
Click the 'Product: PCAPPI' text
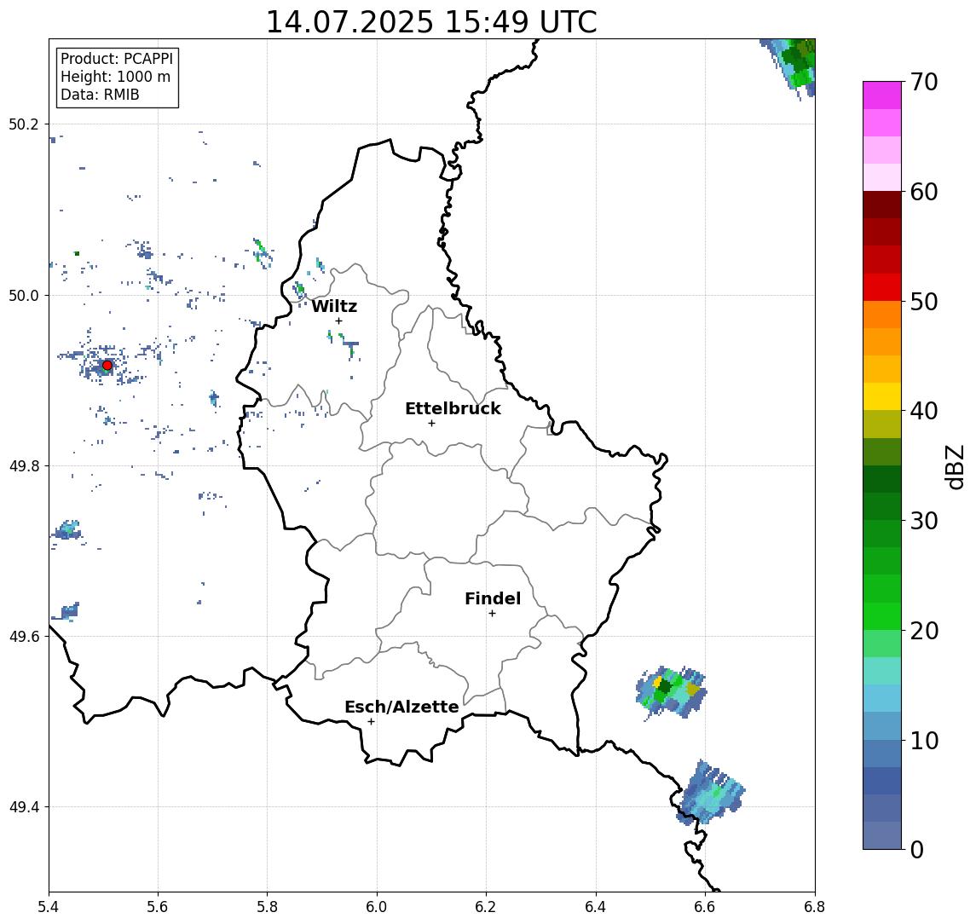click(x=117, y=59)
